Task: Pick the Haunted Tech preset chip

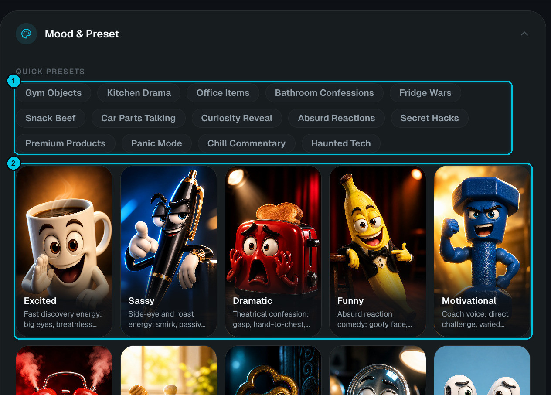Action: click(341, 143)
